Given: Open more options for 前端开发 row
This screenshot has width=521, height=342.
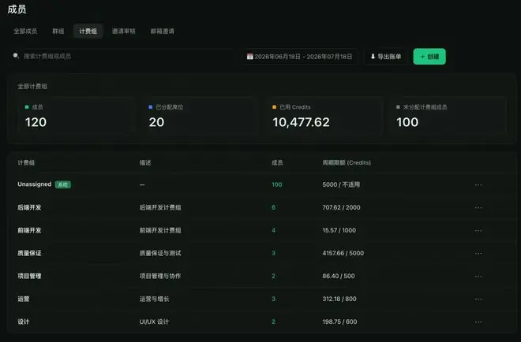Looking at the screenshot, I should pyautogui.click(x=478, y=231).
